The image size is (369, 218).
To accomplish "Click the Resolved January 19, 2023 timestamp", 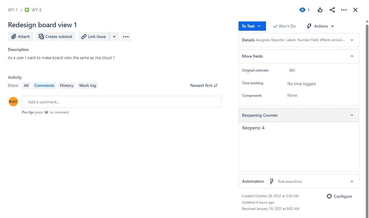I will 271,208.
